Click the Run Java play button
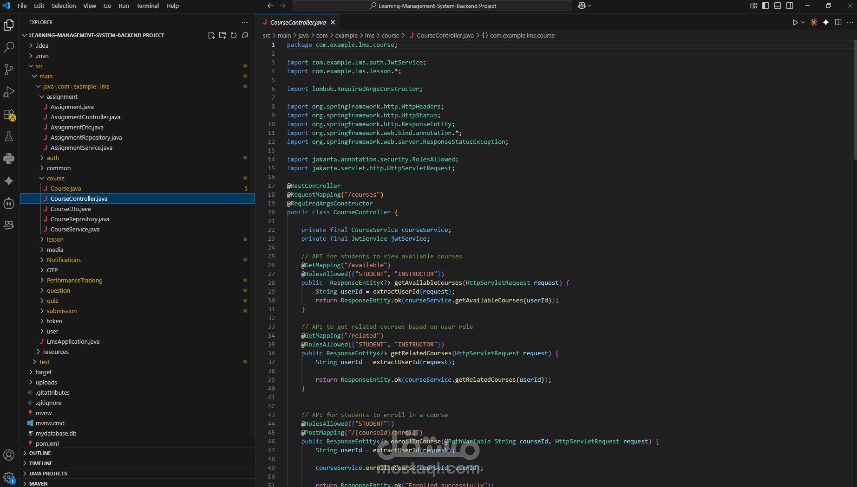Screen dimensions: 857x487 tap(795, 22)
